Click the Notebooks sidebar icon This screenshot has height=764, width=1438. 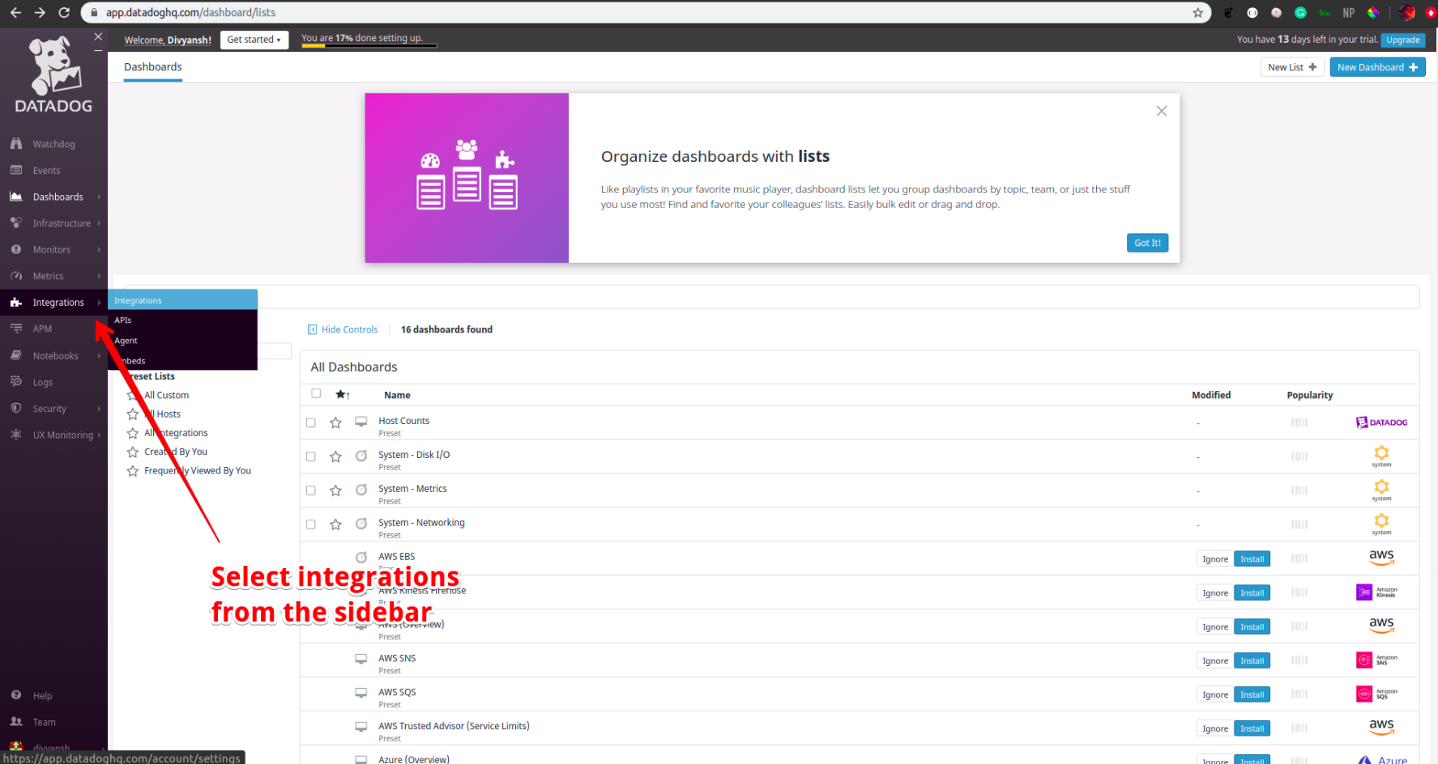[x=16, y=355]
